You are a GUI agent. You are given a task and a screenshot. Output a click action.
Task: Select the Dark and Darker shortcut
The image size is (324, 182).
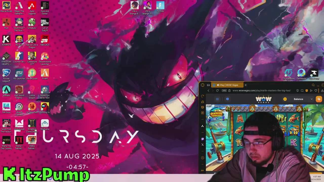45,8
